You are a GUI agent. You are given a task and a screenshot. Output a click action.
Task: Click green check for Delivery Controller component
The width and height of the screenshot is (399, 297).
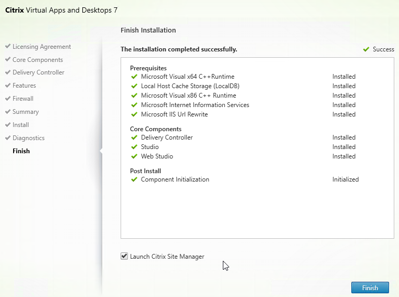coord(134,137)
